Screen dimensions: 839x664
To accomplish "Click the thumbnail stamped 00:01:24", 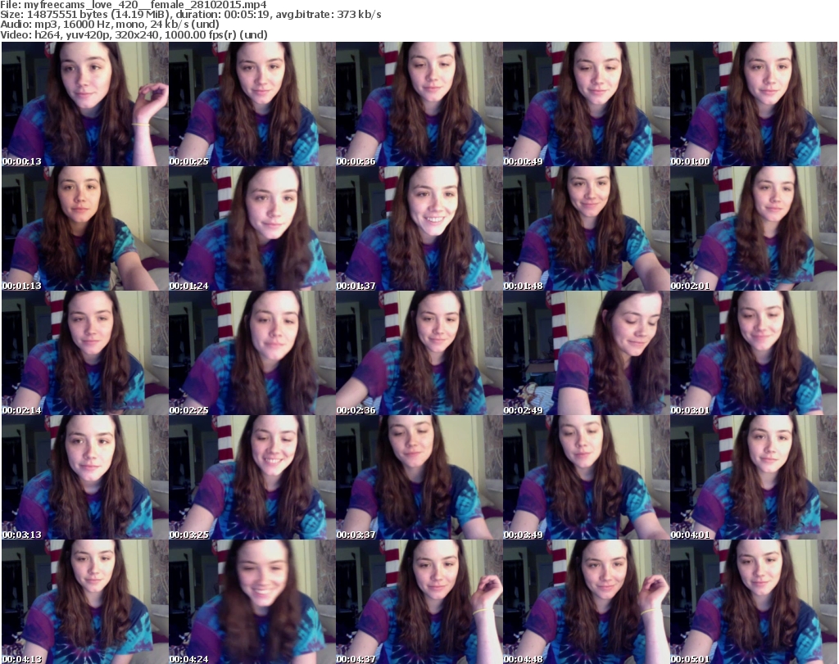I will click(x=252, y=228).
